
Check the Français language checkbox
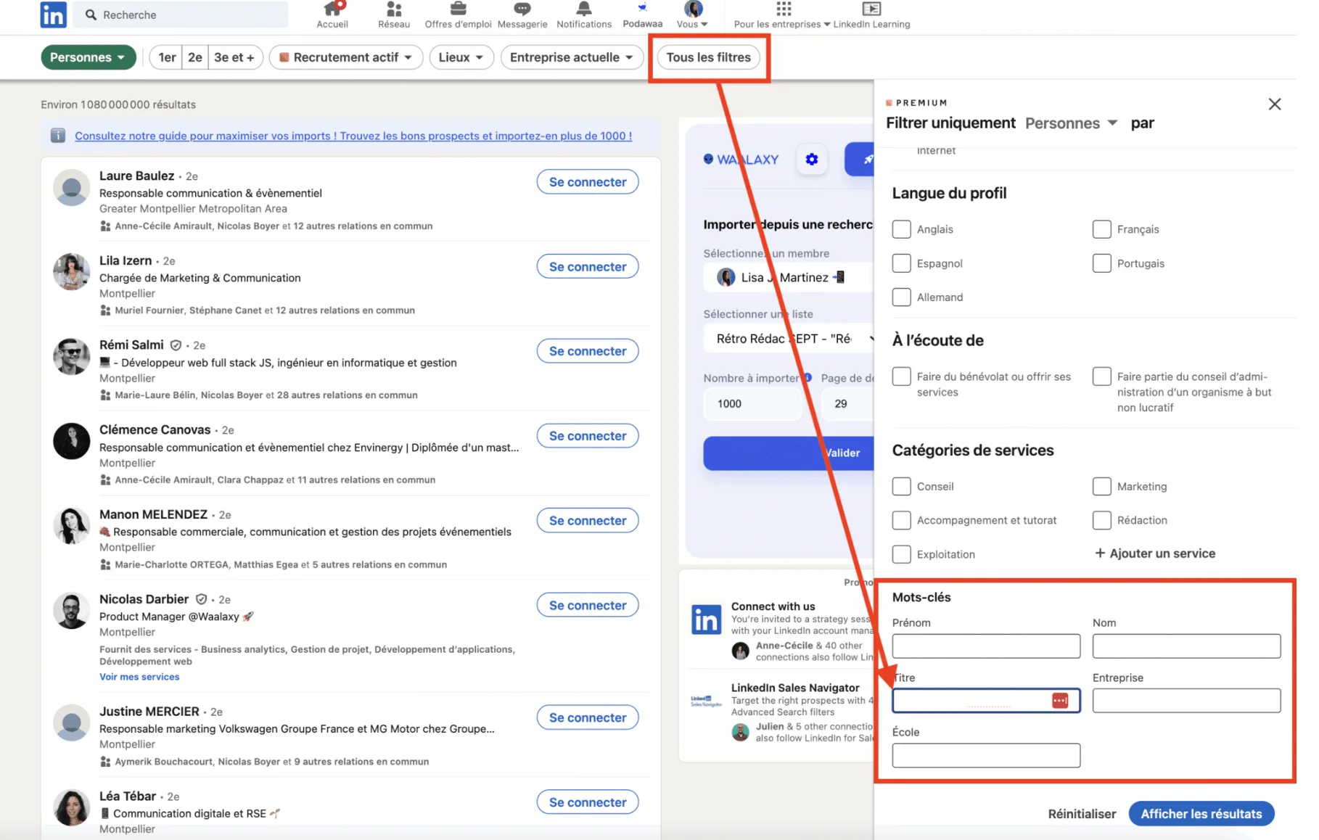click(1101, 229)
